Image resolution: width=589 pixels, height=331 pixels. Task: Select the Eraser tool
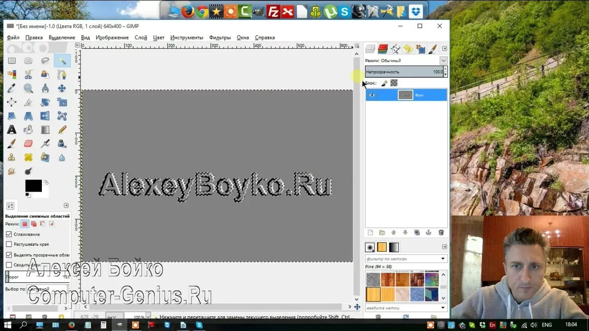(29, 143)
